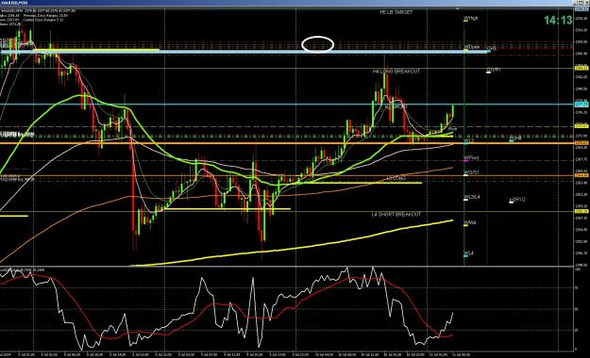Restore the chart window using the title bar button
Screen dimensions: 590x358
[x=582, y=3]
